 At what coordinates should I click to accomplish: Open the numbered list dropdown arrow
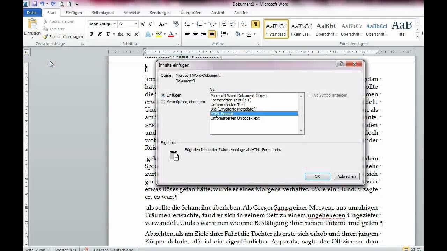[205, 24]
